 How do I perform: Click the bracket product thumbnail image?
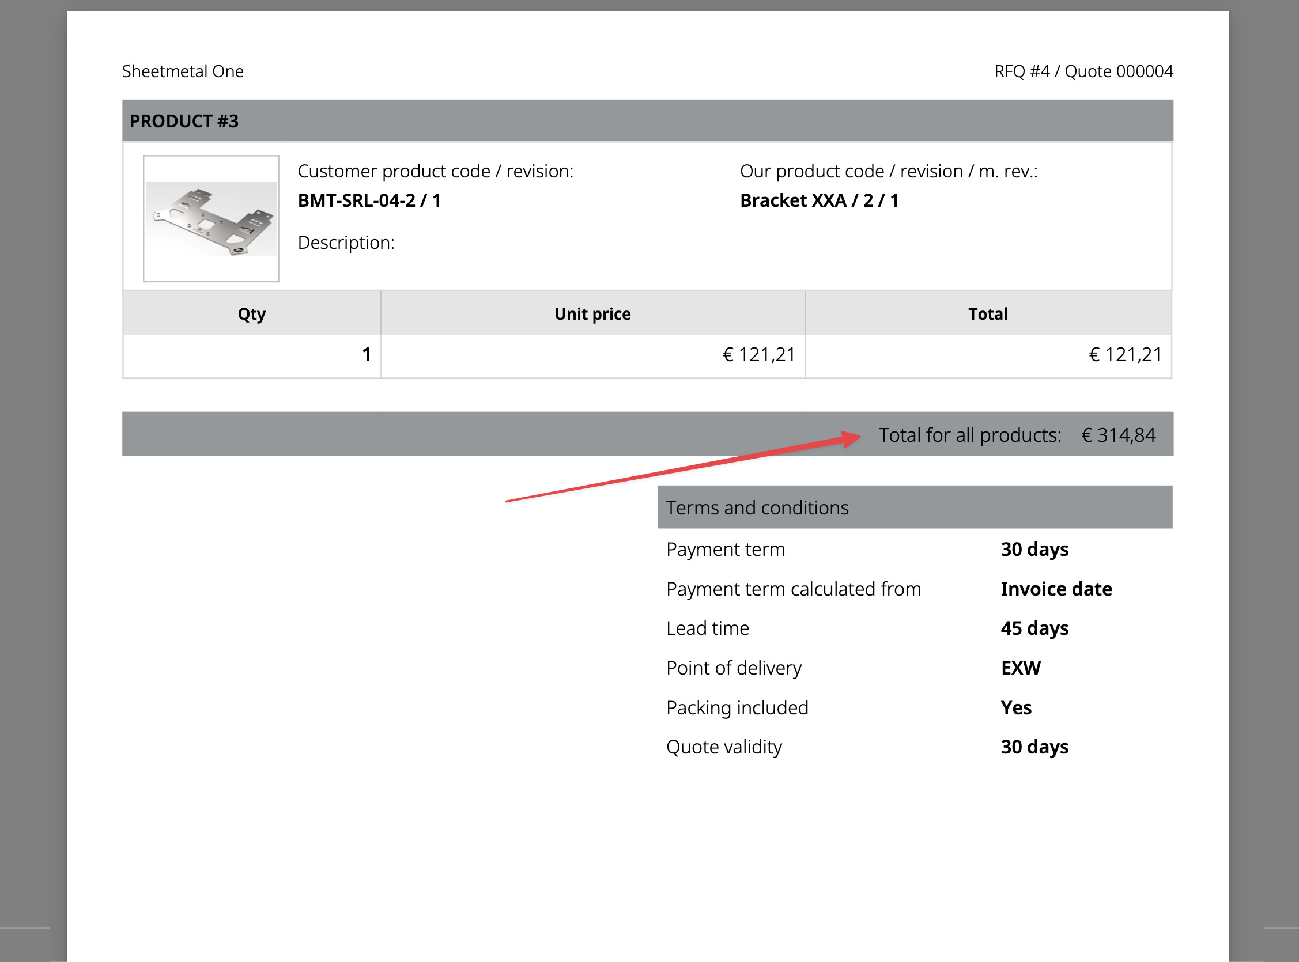[211, 218]
